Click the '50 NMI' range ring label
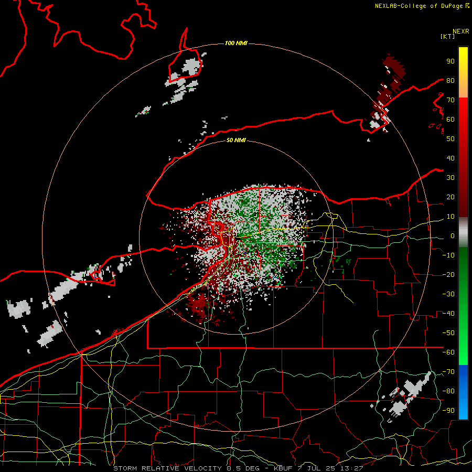The image size is (472, 472). click(x=236, y=140)
